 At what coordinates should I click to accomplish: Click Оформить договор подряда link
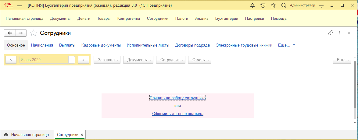pyautogui.click(x=177, y=114)
